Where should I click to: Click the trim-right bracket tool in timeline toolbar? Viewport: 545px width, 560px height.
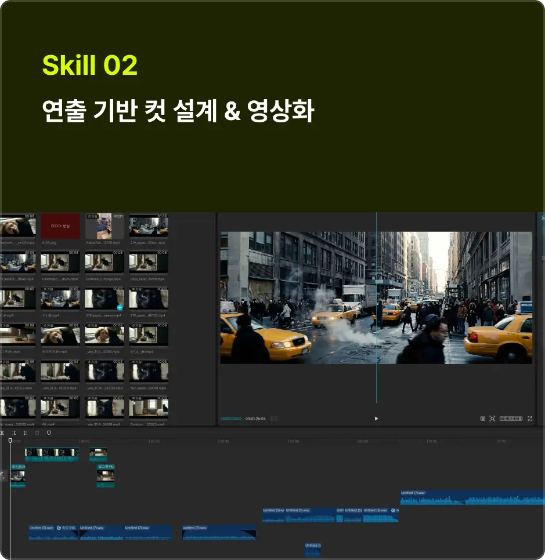[25, 433]
